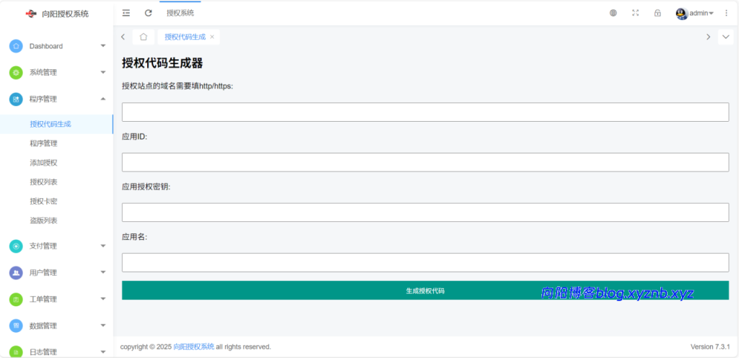Collapse the sidebar with the menu fold icon
Viewport: 739px width, 358px height.
coord(126,13)
